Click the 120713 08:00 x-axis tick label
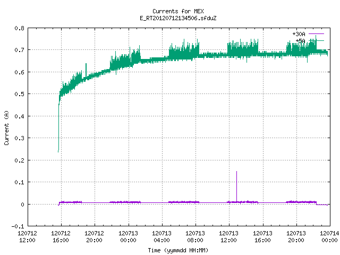This screenshot has height=255, width=340. (195, 236)
